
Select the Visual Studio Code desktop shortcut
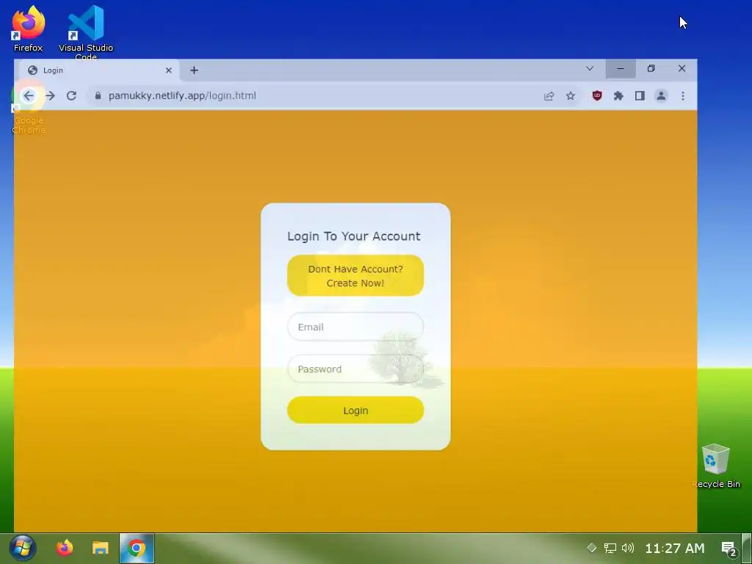86,32
